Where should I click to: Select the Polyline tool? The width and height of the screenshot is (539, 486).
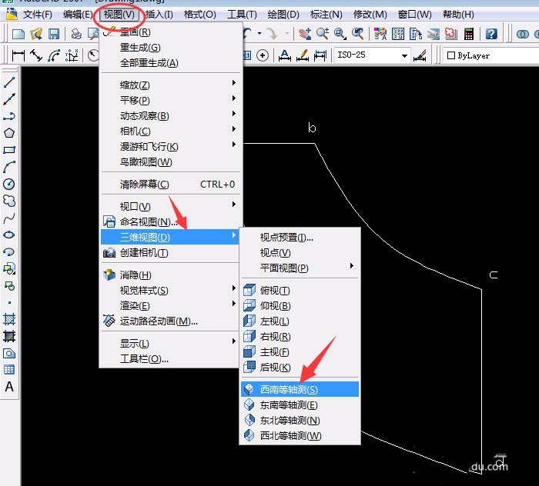pyautogui.click(x=9, y=116)
